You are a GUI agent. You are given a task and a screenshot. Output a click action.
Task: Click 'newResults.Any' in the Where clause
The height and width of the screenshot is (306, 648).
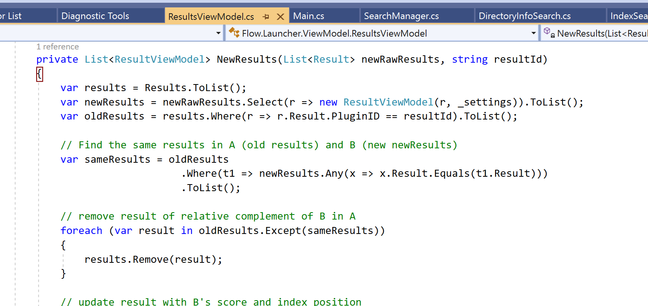point(301,174)
